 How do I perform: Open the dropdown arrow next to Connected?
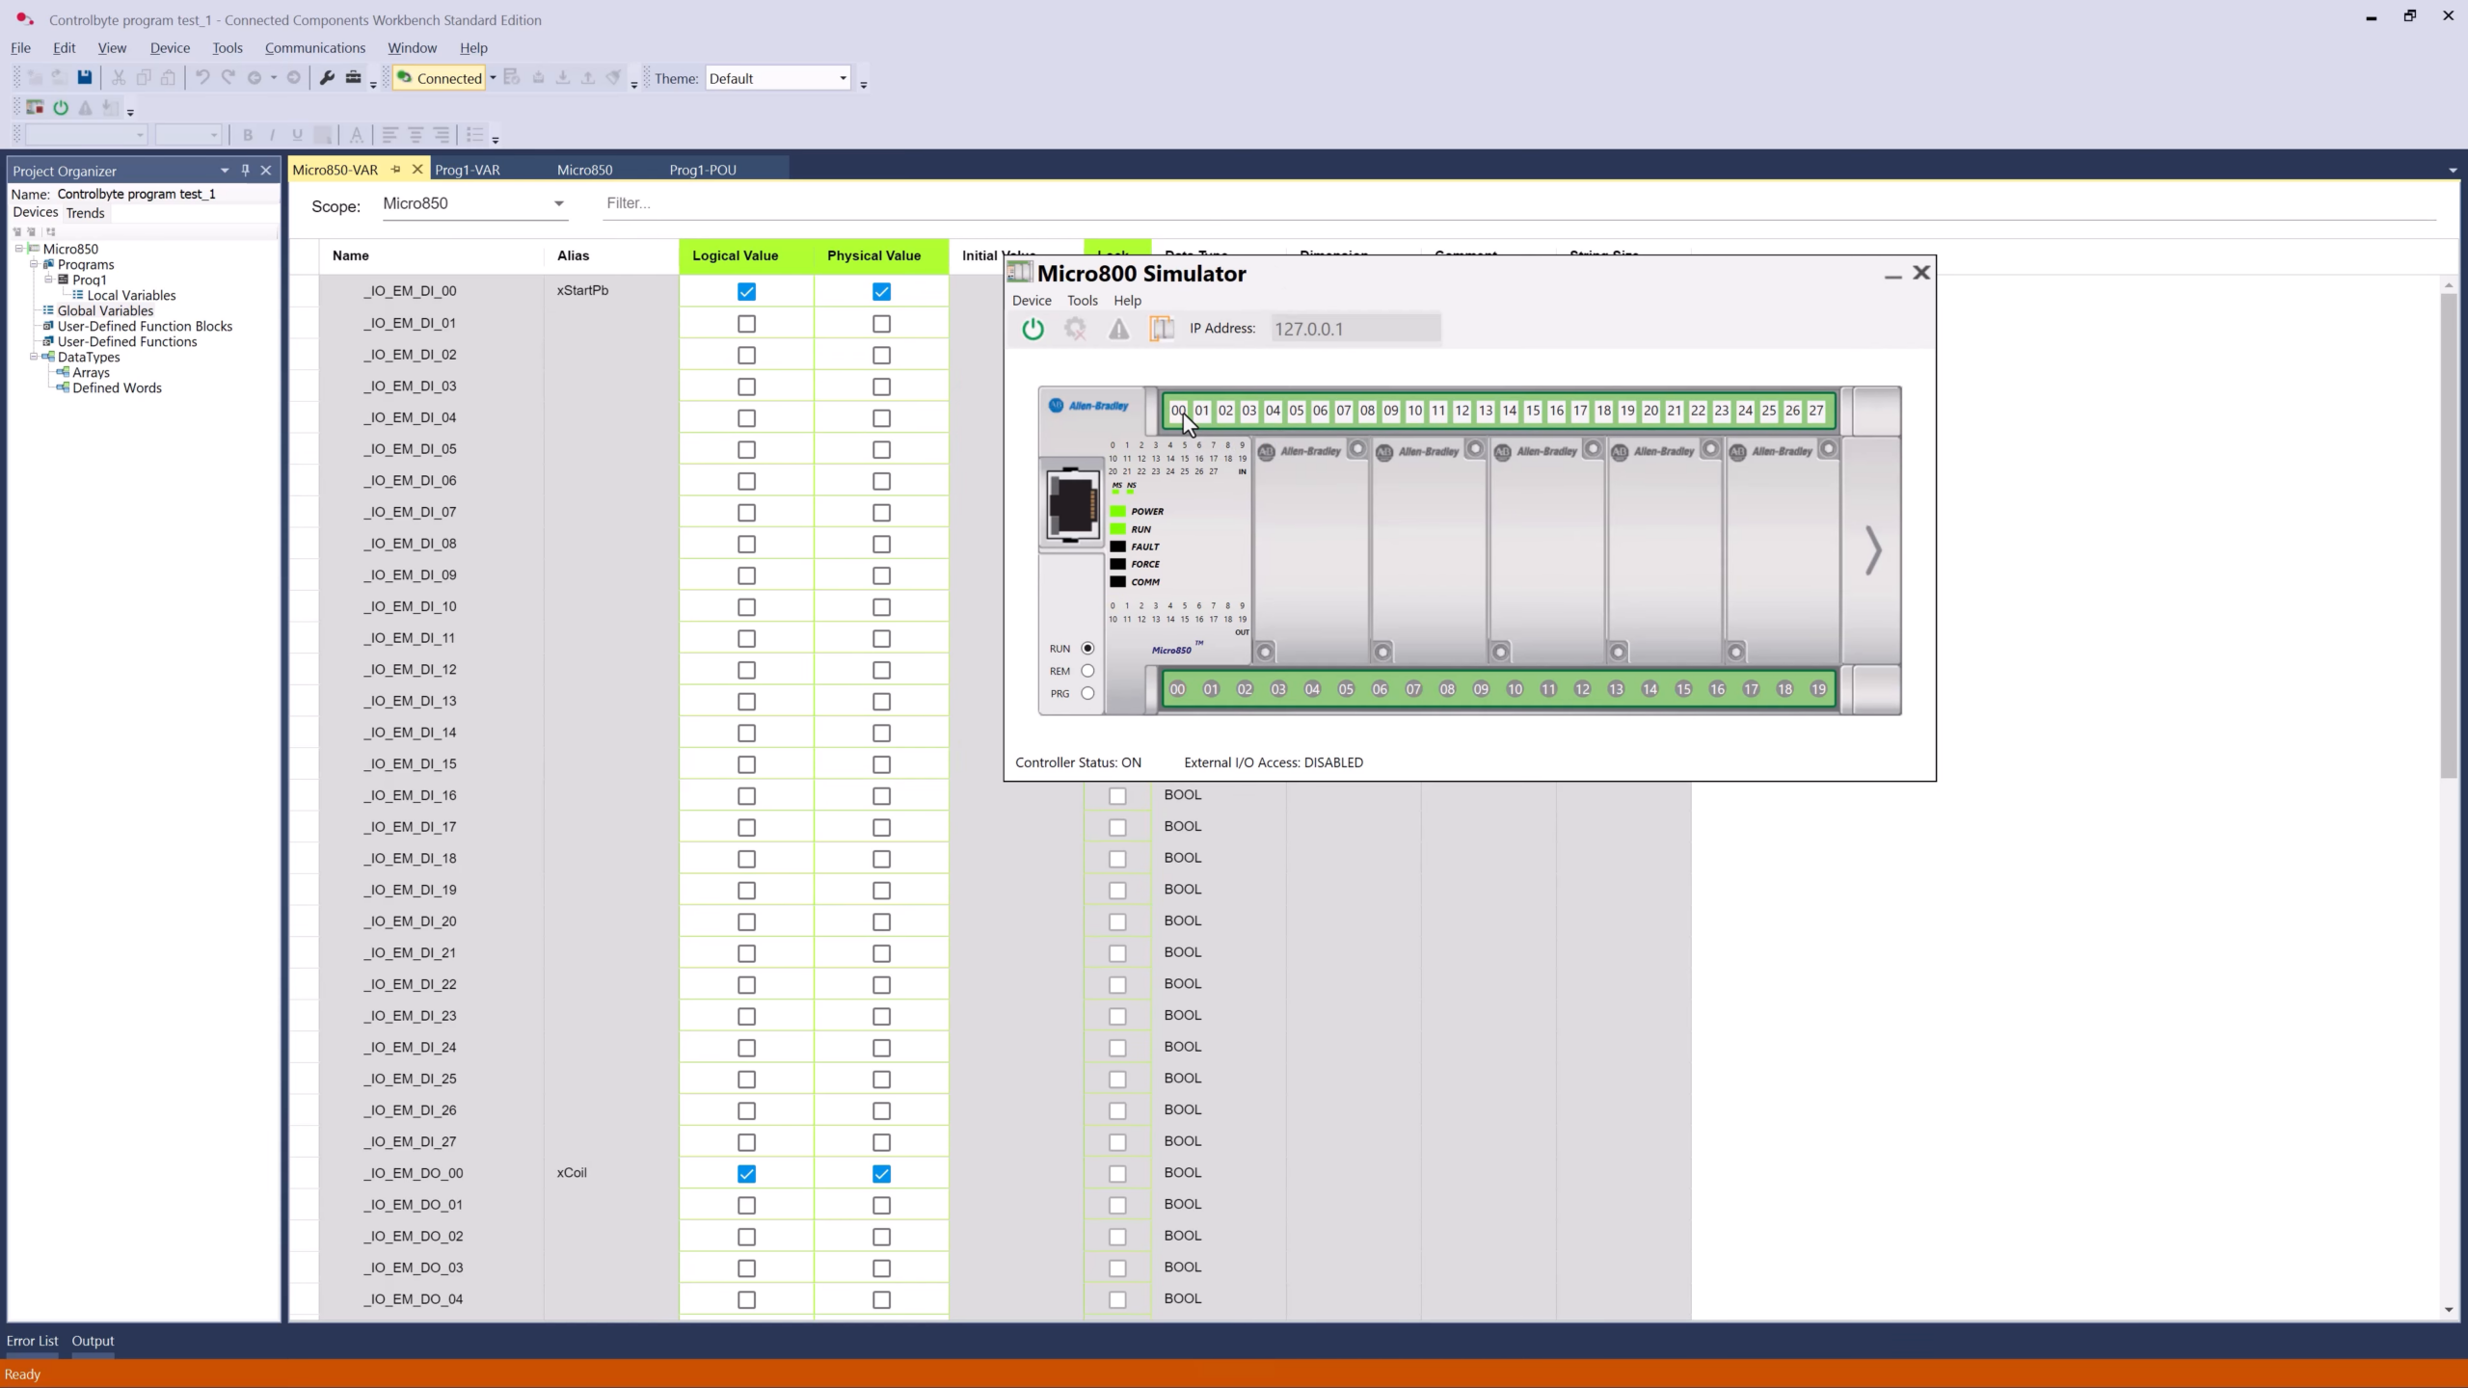point(493,78)
